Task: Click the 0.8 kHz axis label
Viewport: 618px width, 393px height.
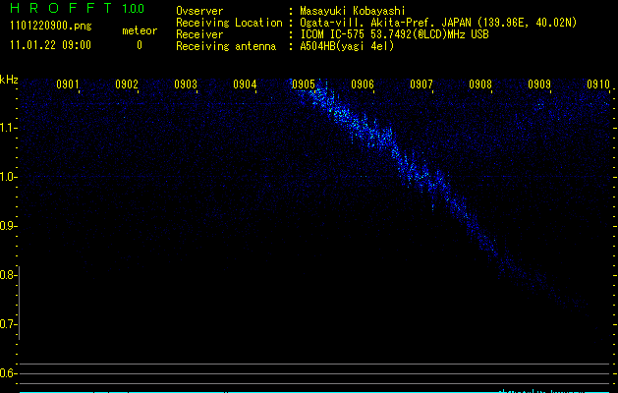Action: point(7,275)
